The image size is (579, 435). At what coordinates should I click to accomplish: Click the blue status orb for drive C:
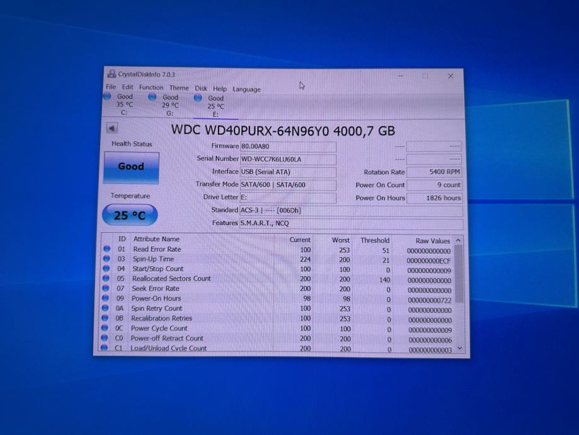coord(107,96)
